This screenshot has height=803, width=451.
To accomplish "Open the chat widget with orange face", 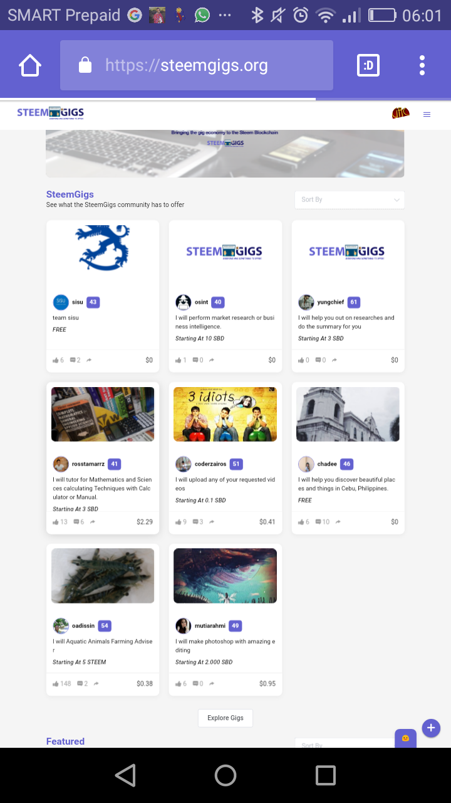I will click(x=405, y=738).
